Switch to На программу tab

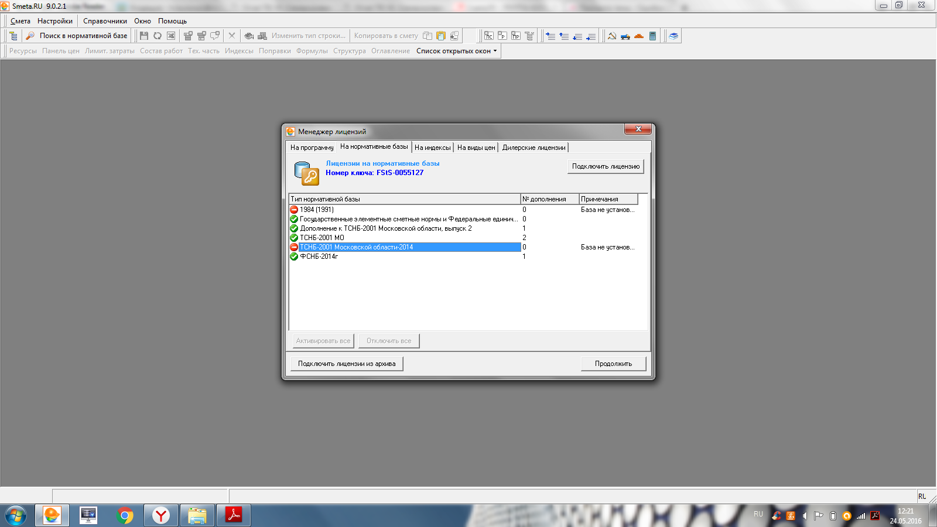[x=312, y=148]
